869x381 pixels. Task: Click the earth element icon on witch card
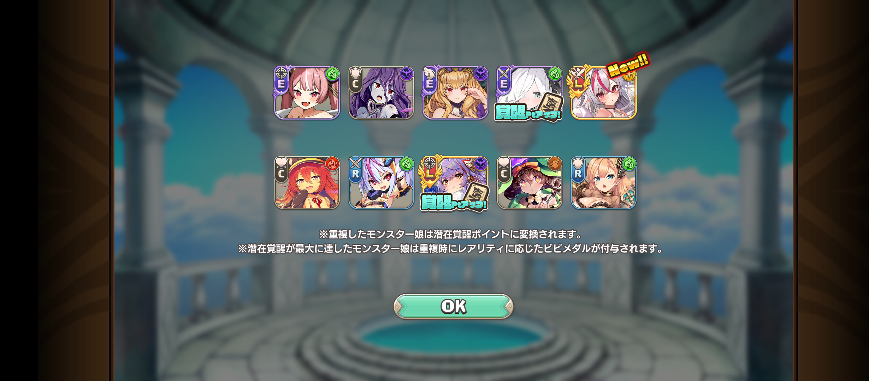[x=555, y=164]
